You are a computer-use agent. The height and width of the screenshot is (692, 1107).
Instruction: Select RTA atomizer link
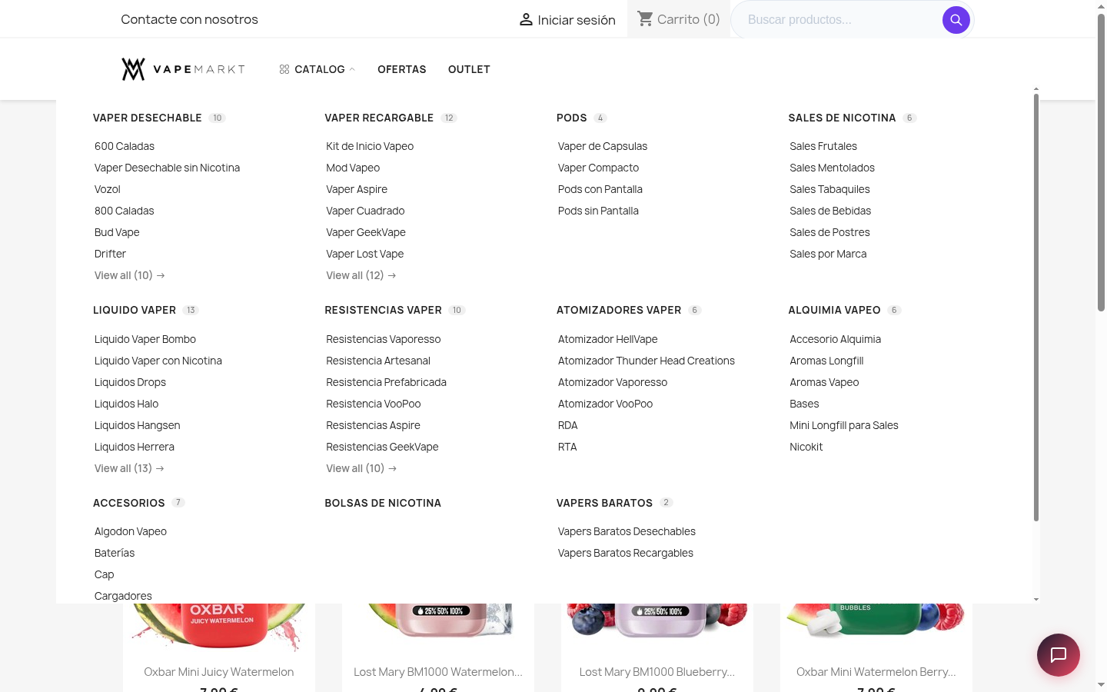point(567,447)
